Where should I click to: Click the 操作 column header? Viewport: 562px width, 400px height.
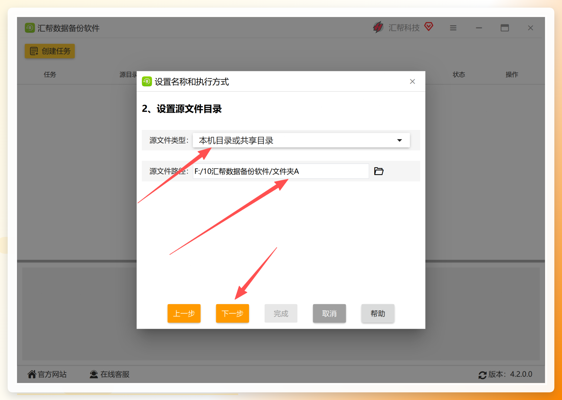(512, 74)
